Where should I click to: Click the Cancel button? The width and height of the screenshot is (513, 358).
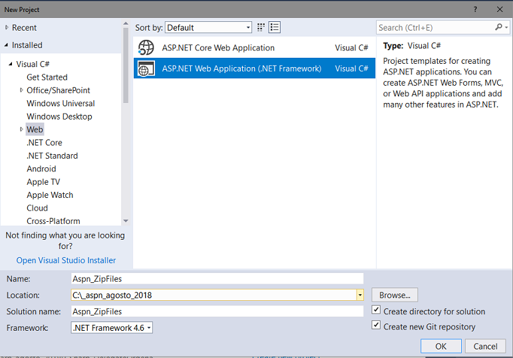click(x=485, y=346)
